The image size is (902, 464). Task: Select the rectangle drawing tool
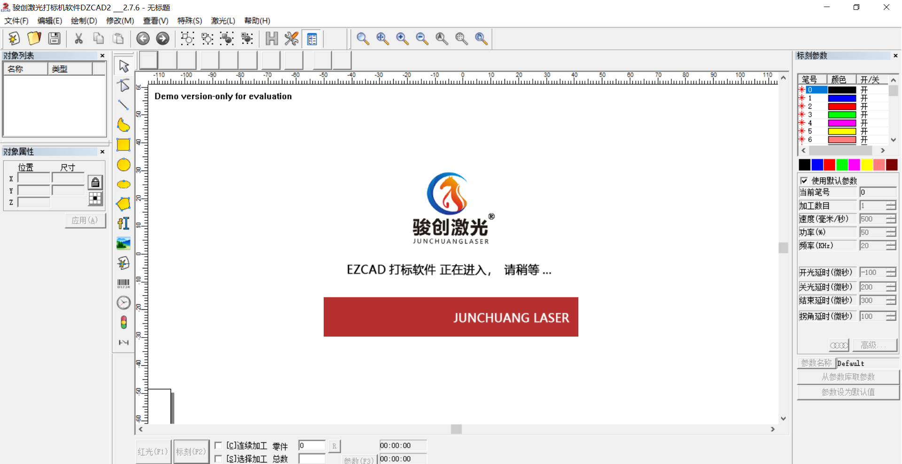(x=124, y=145)
